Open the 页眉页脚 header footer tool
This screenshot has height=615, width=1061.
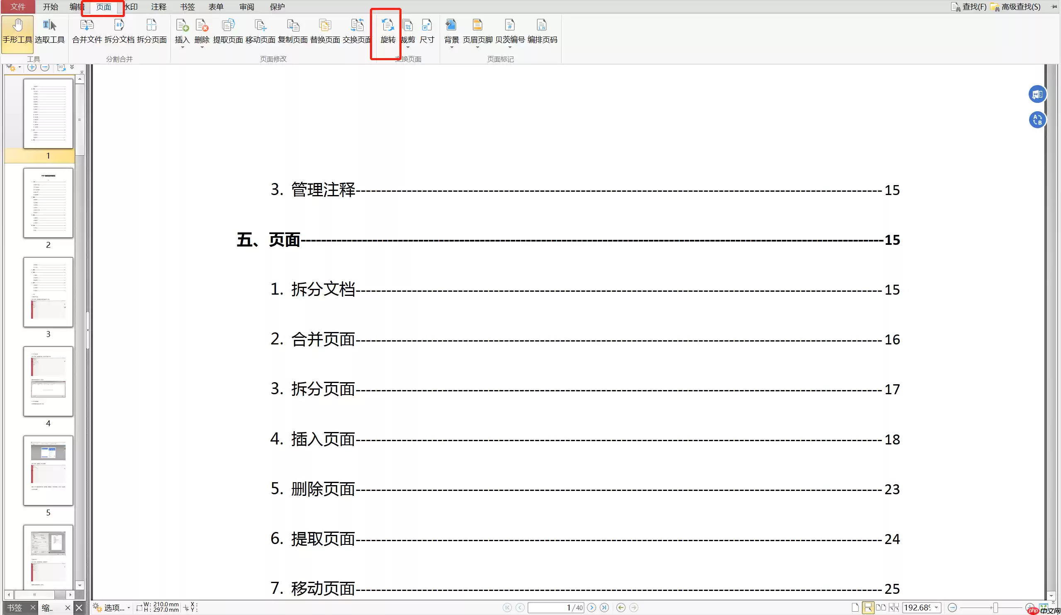click(477, 32)
